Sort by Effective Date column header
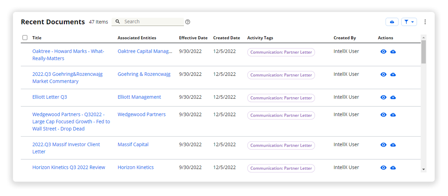This screenshot has width=448, height=196. pyautogui.click(x=193, y=38)
